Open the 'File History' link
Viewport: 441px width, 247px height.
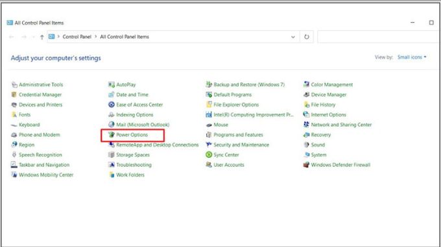(x=323, y=105)
